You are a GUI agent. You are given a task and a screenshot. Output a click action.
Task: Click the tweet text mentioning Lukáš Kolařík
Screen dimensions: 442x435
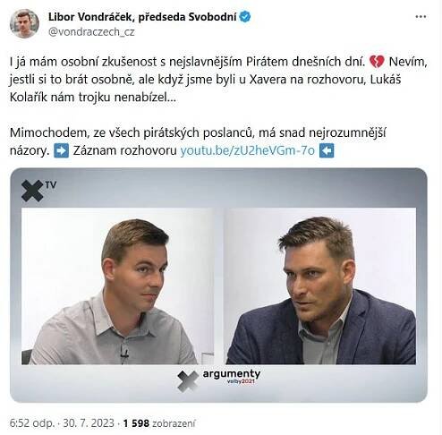(218, 80)
